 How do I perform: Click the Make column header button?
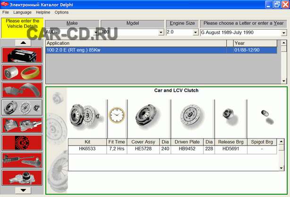click(x=72, y=24)
